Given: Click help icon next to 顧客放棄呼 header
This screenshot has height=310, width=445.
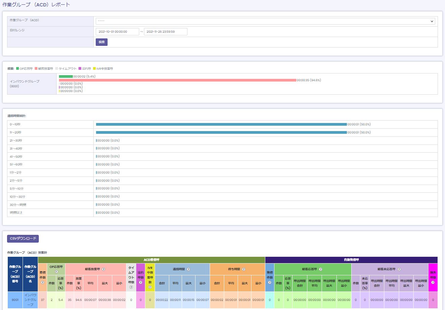Looking at the screenshot, I should 103,270.
